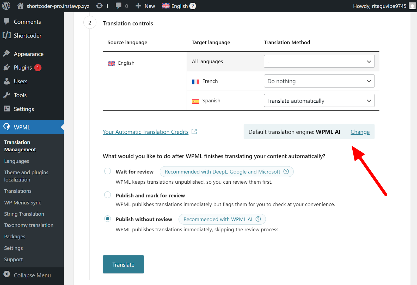Click the New content menu label

pyautogui.click(x=150, y=6)
